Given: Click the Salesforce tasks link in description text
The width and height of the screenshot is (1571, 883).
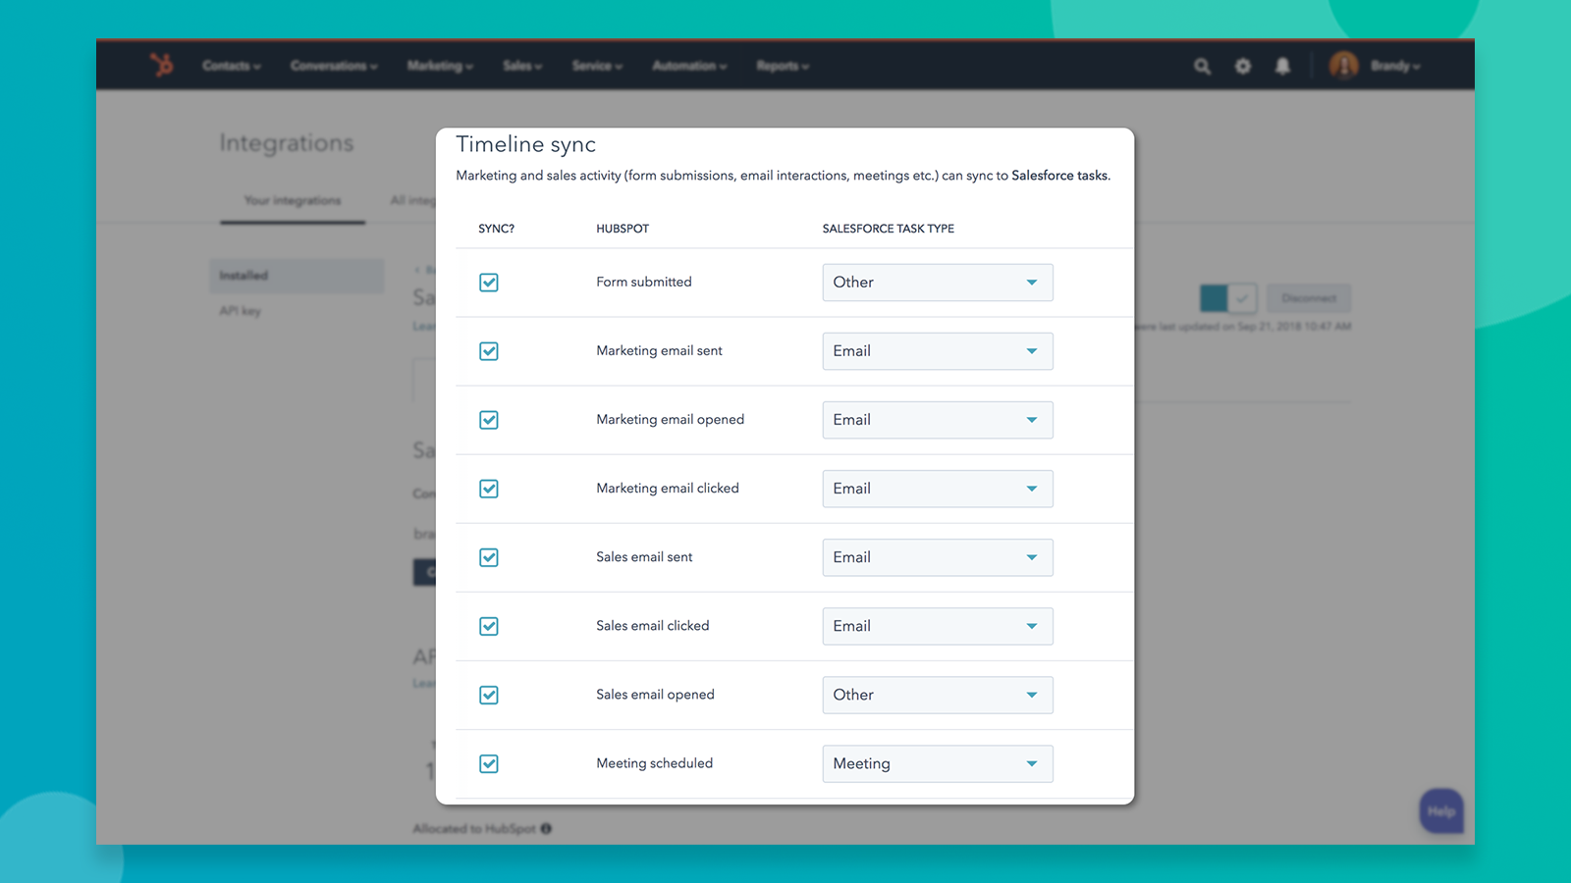Looking at the screenshot, I should tap(1058, 175).
